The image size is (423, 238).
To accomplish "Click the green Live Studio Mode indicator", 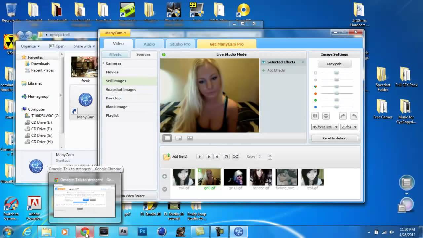I will 164,54.
